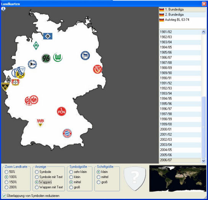Select 1. Bundesliga in league list
This screenshot has width=208, height=200.
(182, 10)
